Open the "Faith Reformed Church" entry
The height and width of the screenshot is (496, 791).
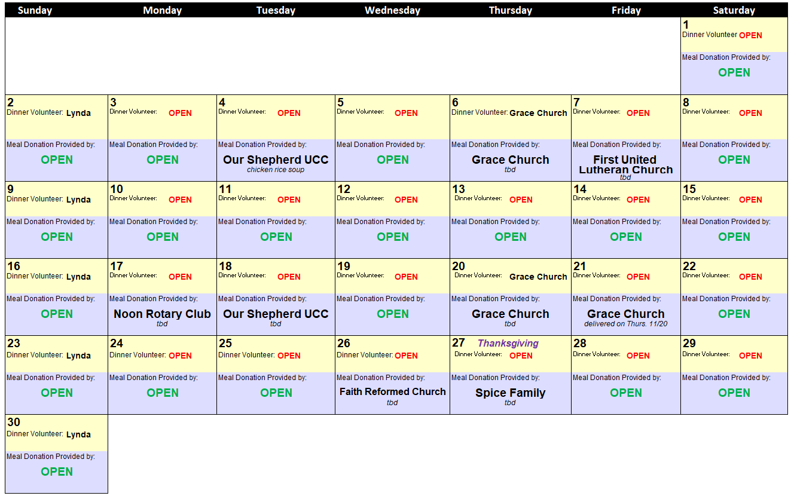(392, 391)
